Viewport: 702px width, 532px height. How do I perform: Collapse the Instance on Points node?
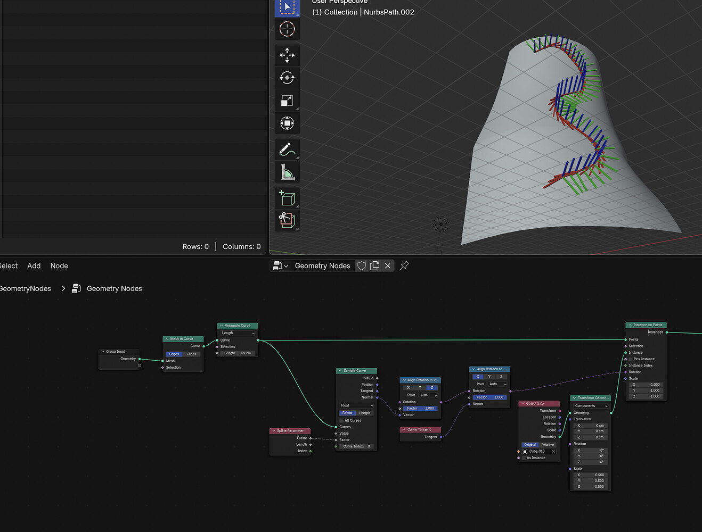point(630,325)
